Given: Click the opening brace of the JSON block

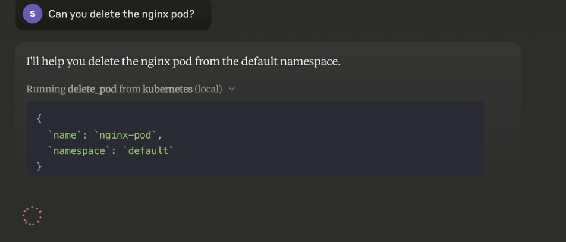Looking at the screenshot, I should [x=39, y=118].
